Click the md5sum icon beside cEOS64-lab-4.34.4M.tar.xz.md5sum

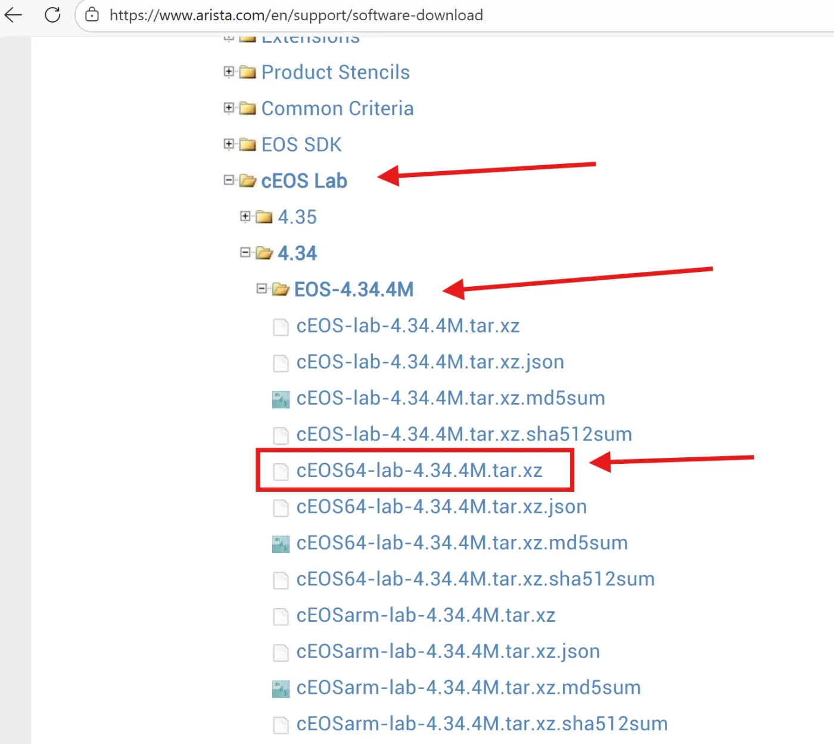coord(280,544)
